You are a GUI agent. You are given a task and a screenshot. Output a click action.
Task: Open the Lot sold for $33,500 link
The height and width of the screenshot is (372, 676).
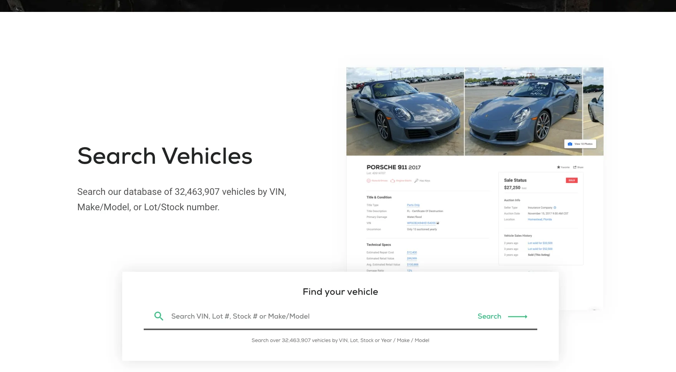540,243
